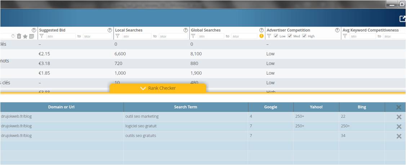Click the 720 local searches value
The width and height of the screenshot is (406, 165).
pyautogui.click(x=118, y=63)
